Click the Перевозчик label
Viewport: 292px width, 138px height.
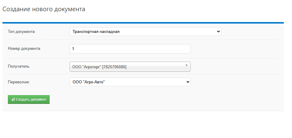(19, 82)
